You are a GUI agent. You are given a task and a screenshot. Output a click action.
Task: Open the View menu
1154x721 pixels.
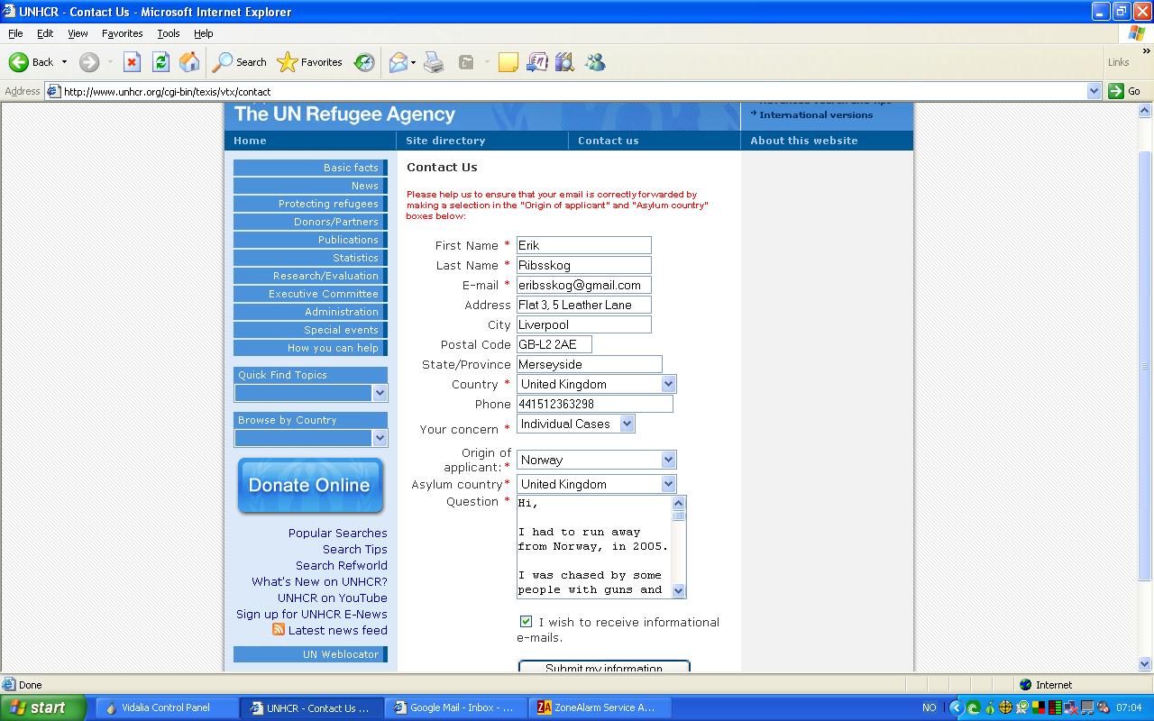[x=78, y=33]
